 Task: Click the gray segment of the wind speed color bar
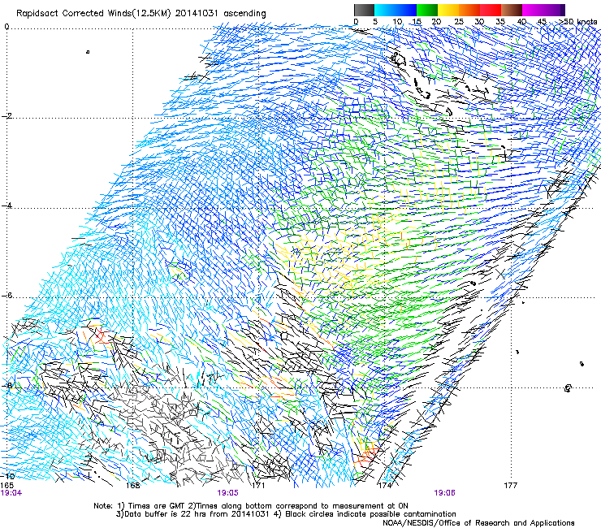pos(364,10)
